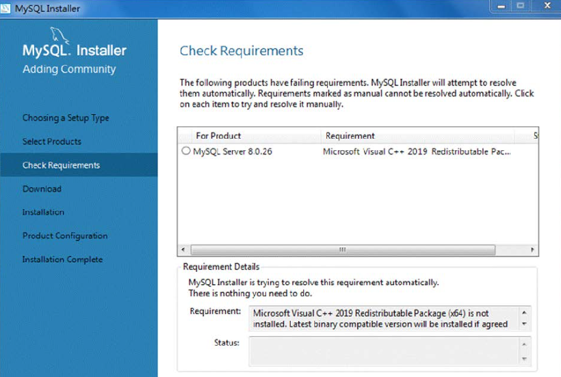Click the Requirement box up arrow
Image resolution: width=561 pixels, height=377 pixels.
(524, 313)
